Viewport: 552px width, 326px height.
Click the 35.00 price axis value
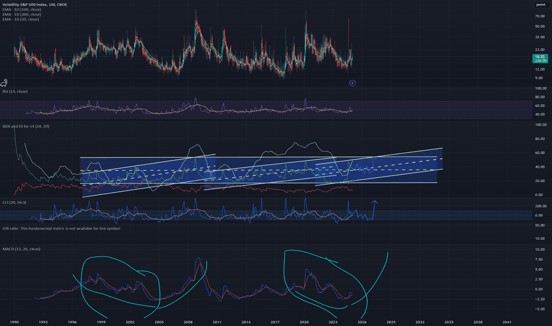(540, 37)
